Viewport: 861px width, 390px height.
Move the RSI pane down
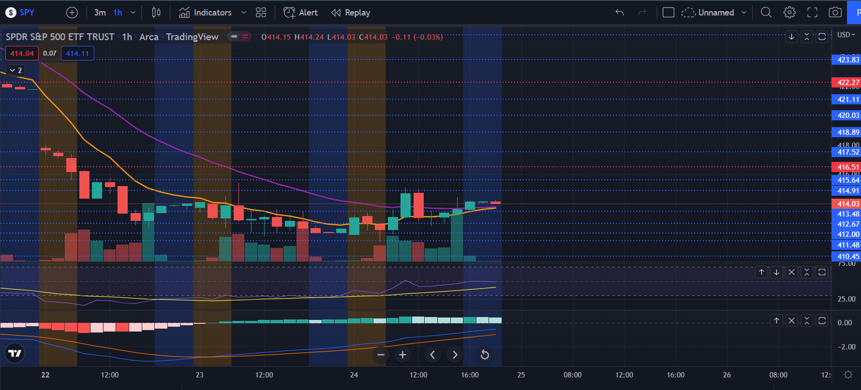pos(776,273)
